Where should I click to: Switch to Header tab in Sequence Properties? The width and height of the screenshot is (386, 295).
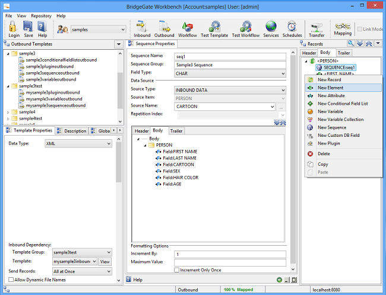(x=141, y=131)
